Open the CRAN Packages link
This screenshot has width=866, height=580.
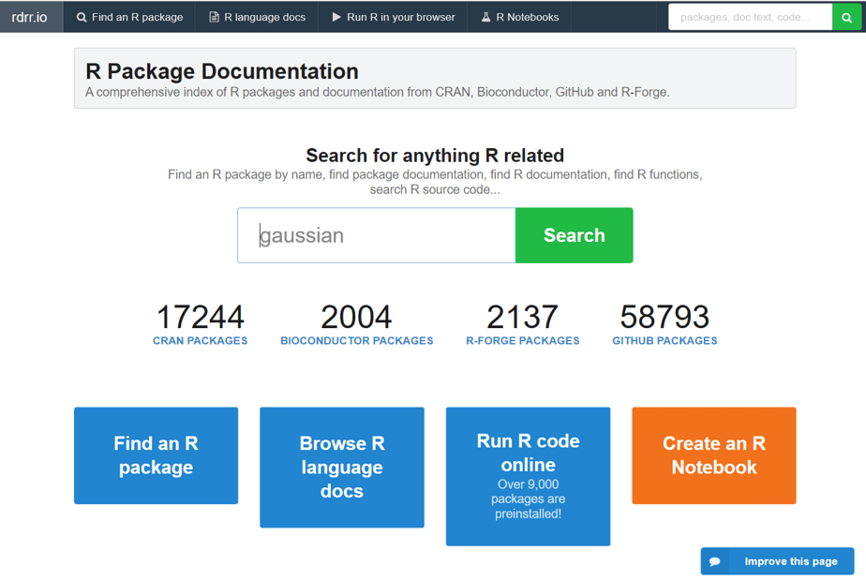coord(201,341)
